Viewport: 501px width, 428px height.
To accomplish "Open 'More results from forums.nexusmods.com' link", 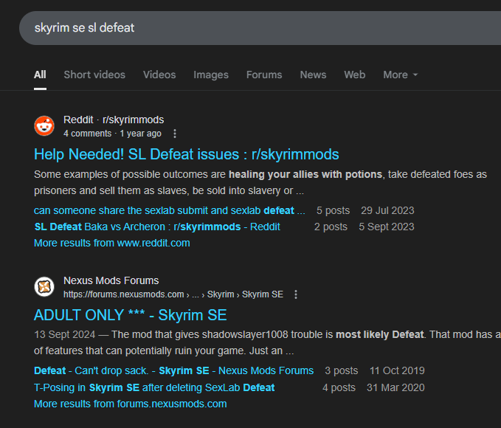I will 131,404.
